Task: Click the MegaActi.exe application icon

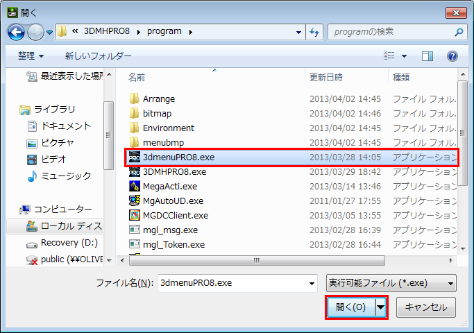Action: point(135,186)
